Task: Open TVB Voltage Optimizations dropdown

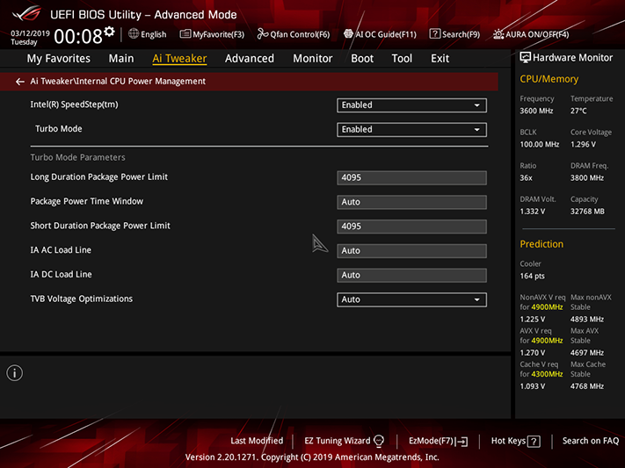Action: click(411, 299)
